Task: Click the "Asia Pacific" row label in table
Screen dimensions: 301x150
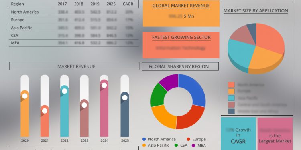Action: click(x=22, y=28)
